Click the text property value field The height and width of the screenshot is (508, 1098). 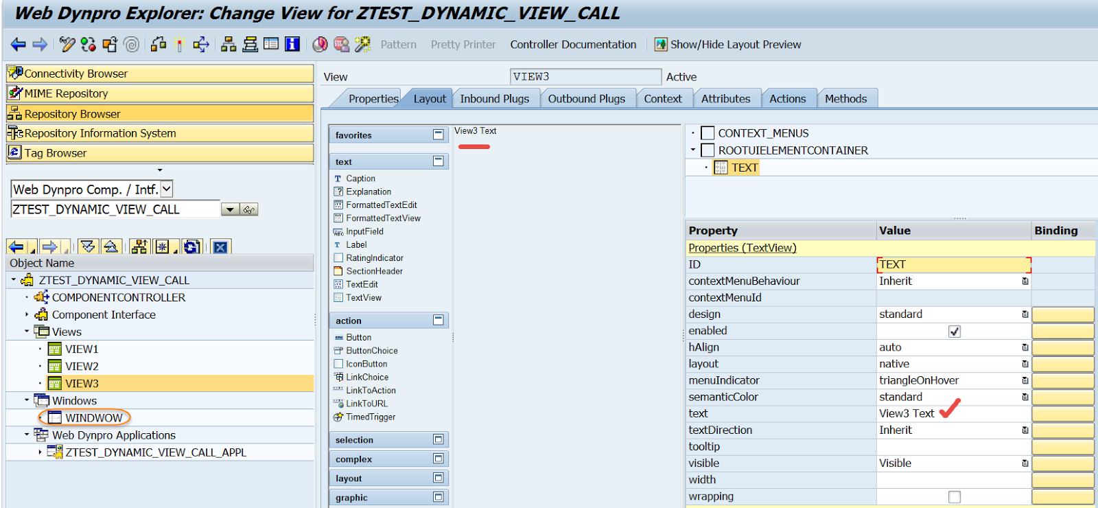pos(906,413)
